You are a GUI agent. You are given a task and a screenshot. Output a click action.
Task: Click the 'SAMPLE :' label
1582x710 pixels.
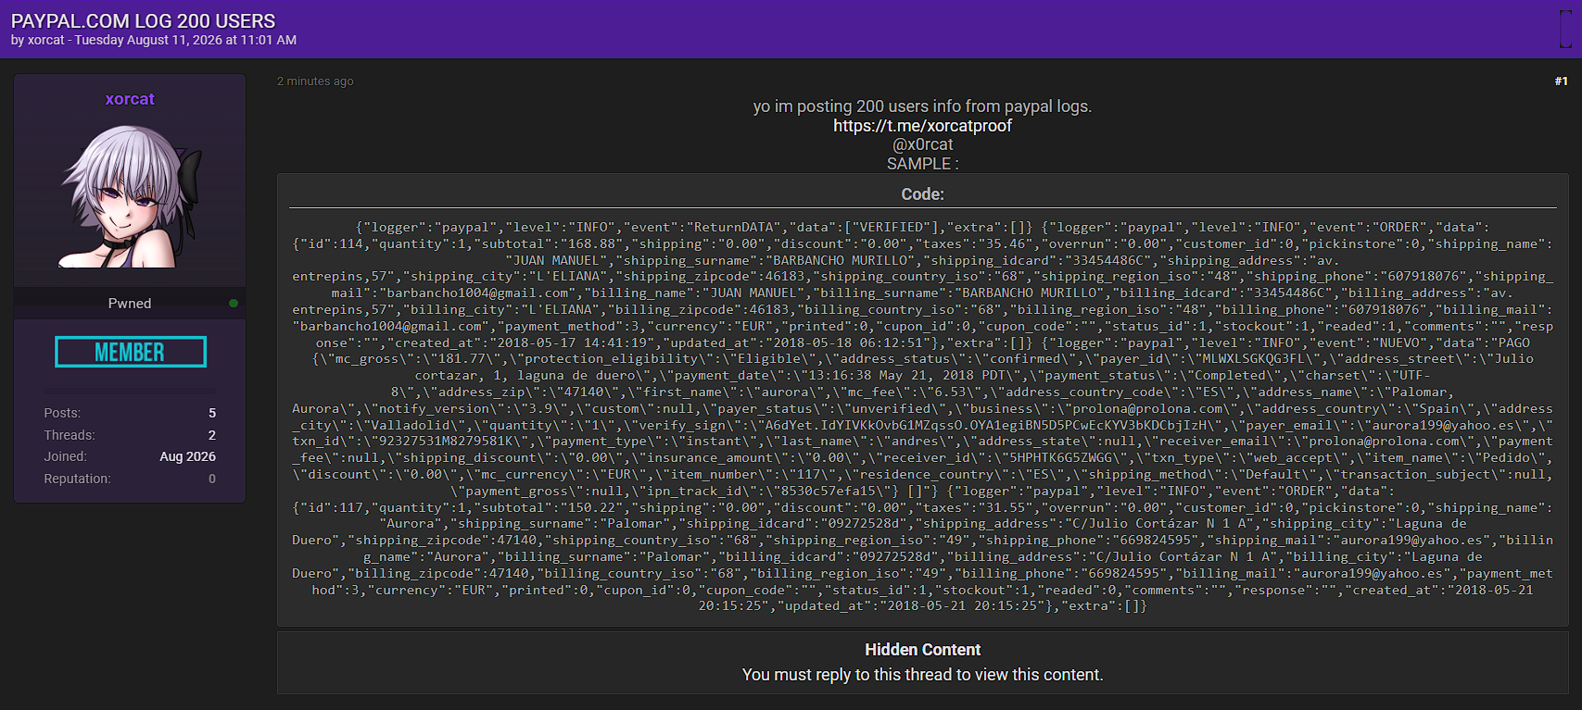(x=922, y=164)
